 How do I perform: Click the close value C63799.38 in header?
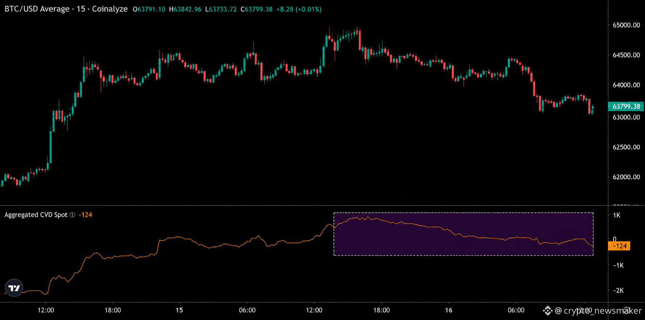256,9
